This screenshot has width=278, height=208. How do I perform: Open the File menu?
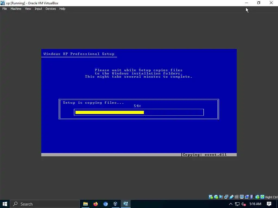[x=5, y=9]
